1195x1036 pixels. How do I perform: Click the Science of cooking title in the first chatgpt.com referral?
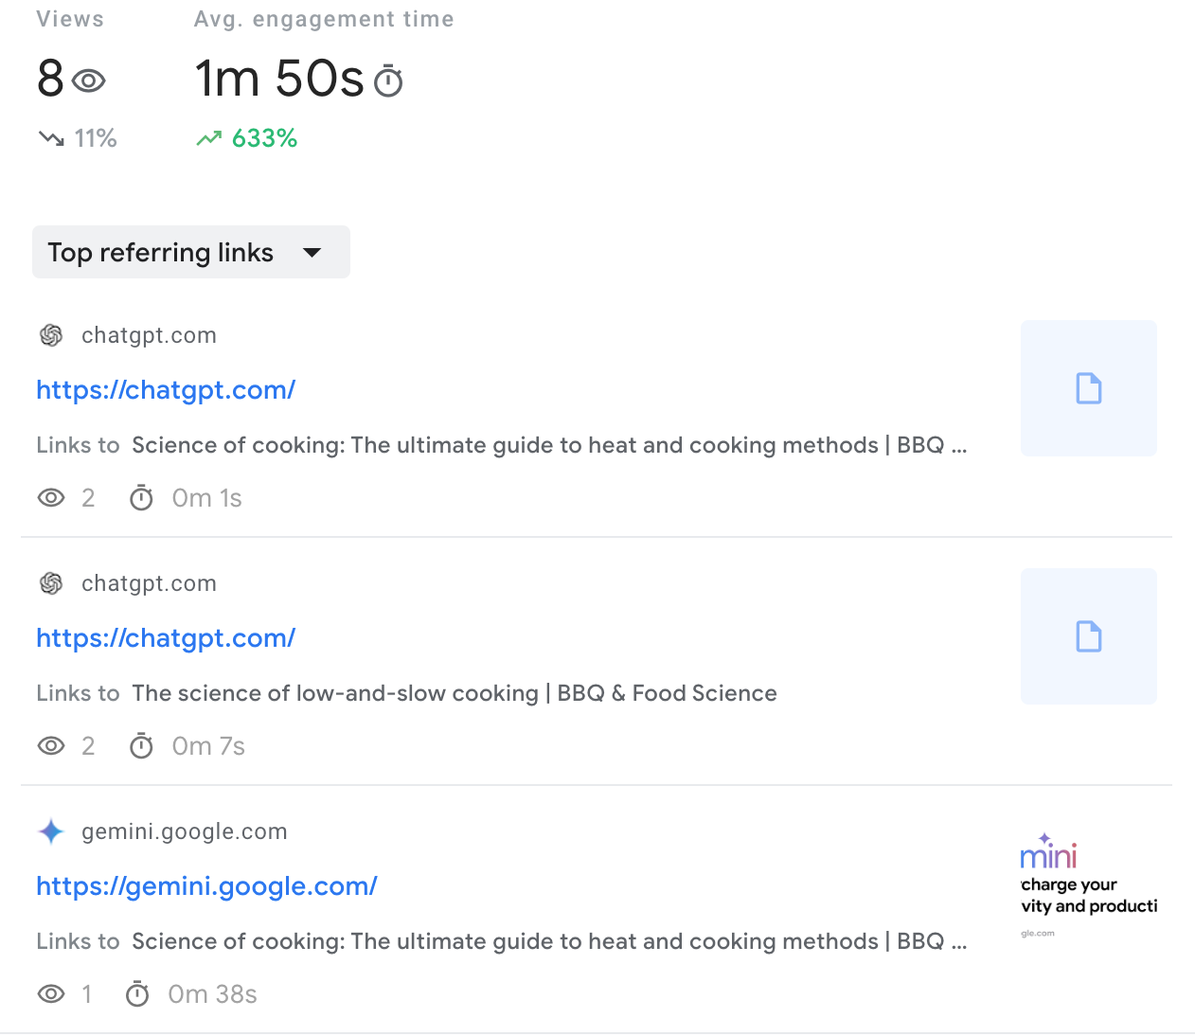(549, 445)
